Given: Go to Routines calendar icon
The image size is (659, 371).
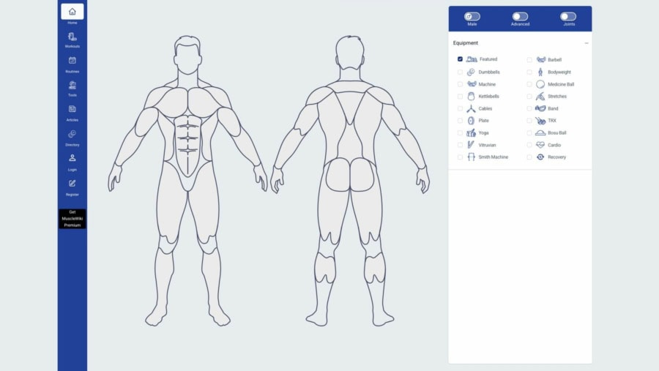Looking at the screenshot, I should 72,61.
